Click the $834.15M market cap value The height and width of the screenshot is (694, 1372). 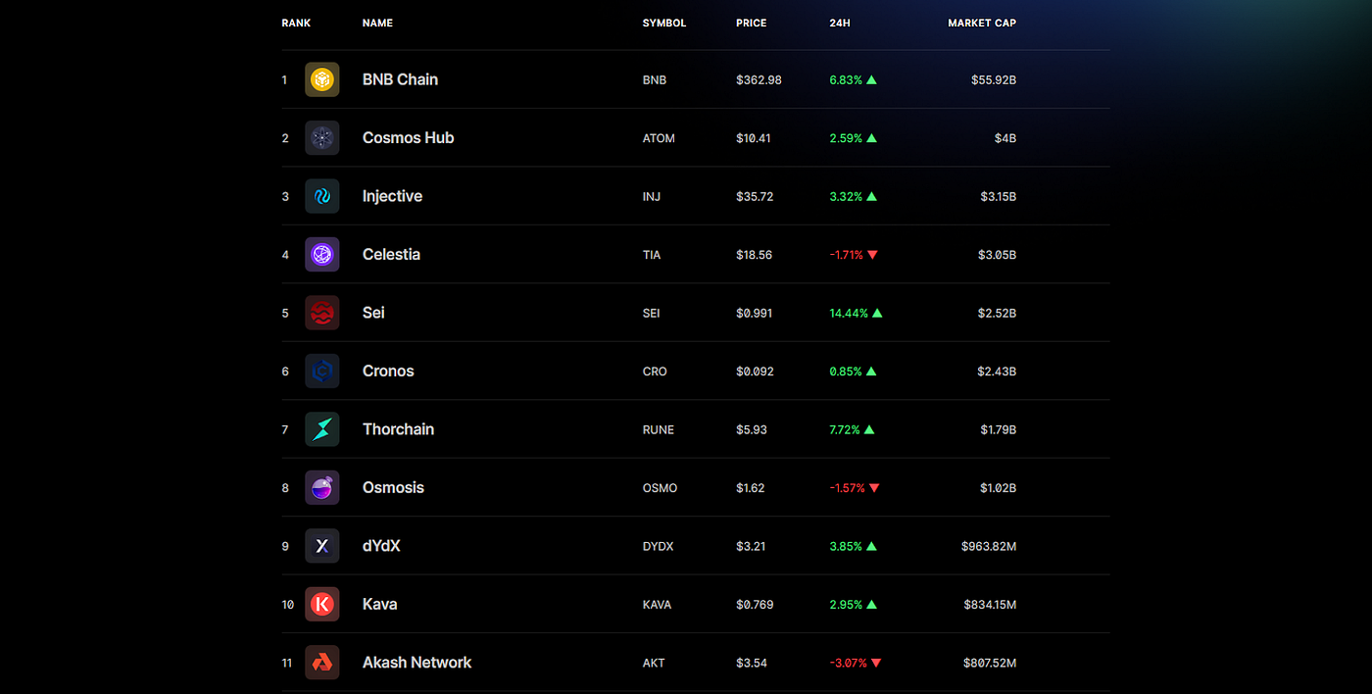coord(990,605)
